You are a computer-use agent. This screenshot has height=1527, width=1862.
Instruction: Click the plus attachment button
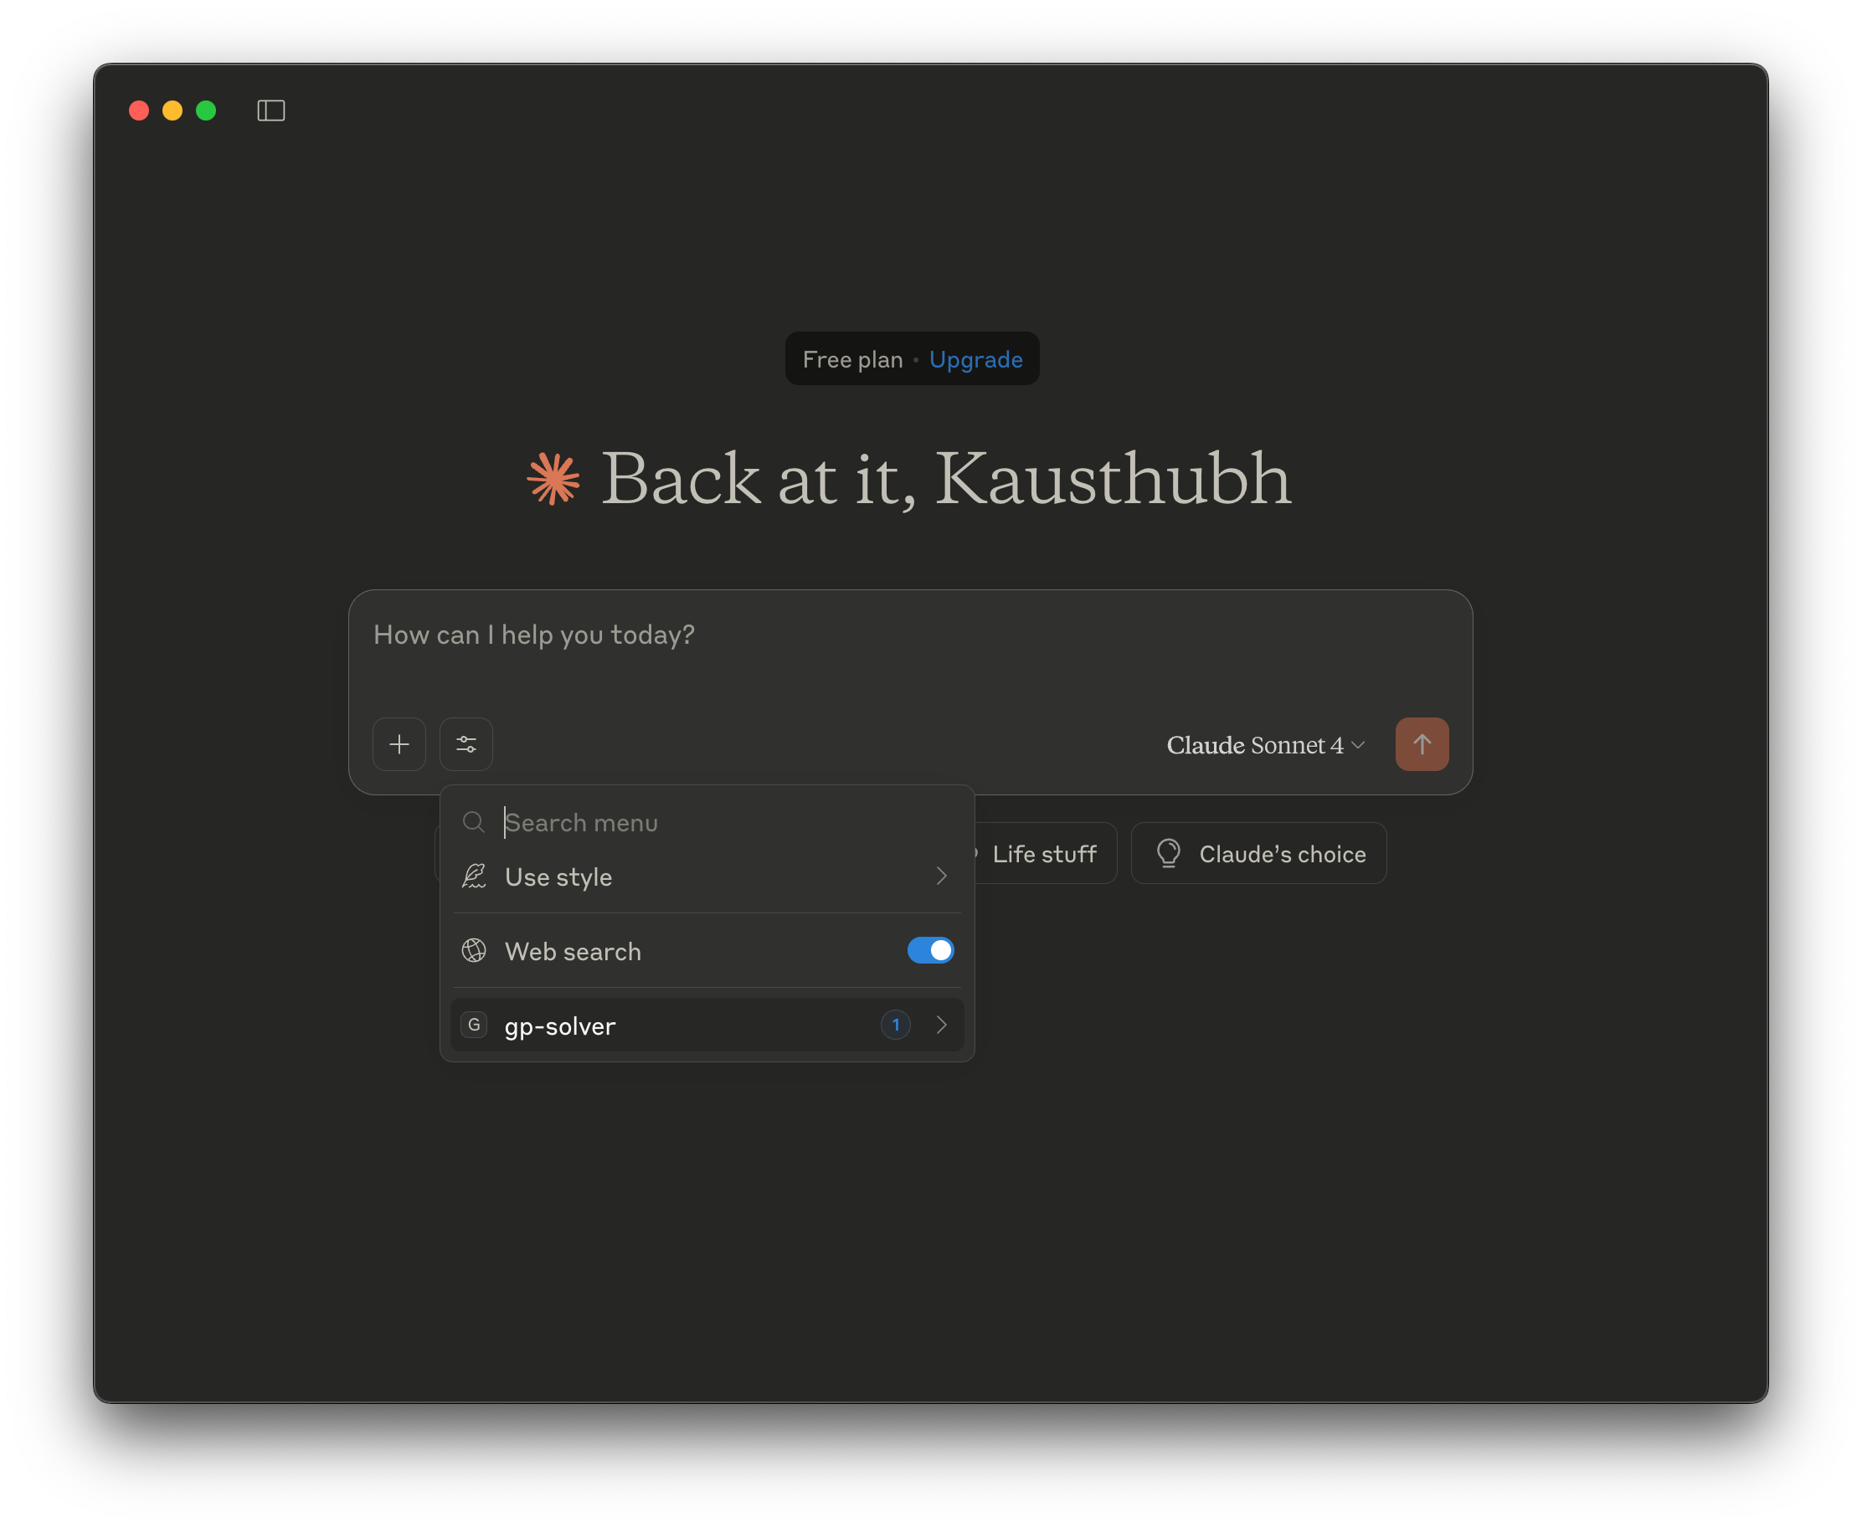[x=399, y=744]
